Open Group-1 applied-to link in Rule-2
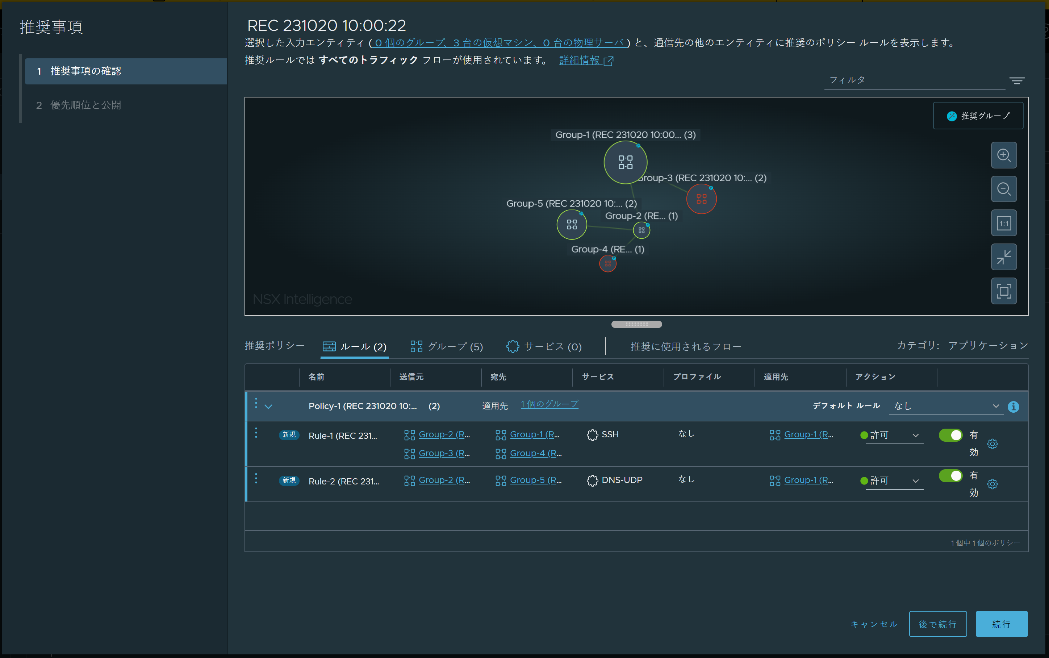 pos(808,480)
